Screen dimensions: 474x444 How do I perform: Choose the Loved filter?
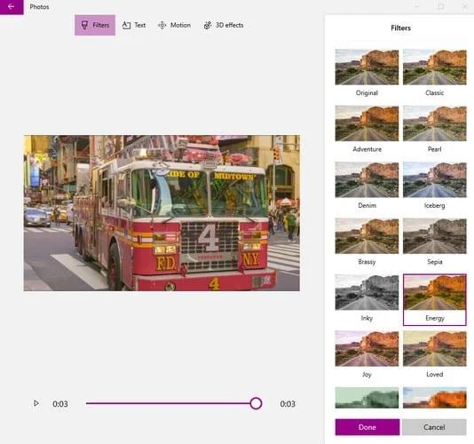click(434, 348)
